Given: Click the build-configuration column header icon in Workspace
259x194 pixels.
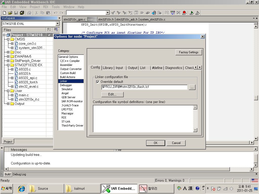Looking at the screenshot, I should click(x=49, y=30).
